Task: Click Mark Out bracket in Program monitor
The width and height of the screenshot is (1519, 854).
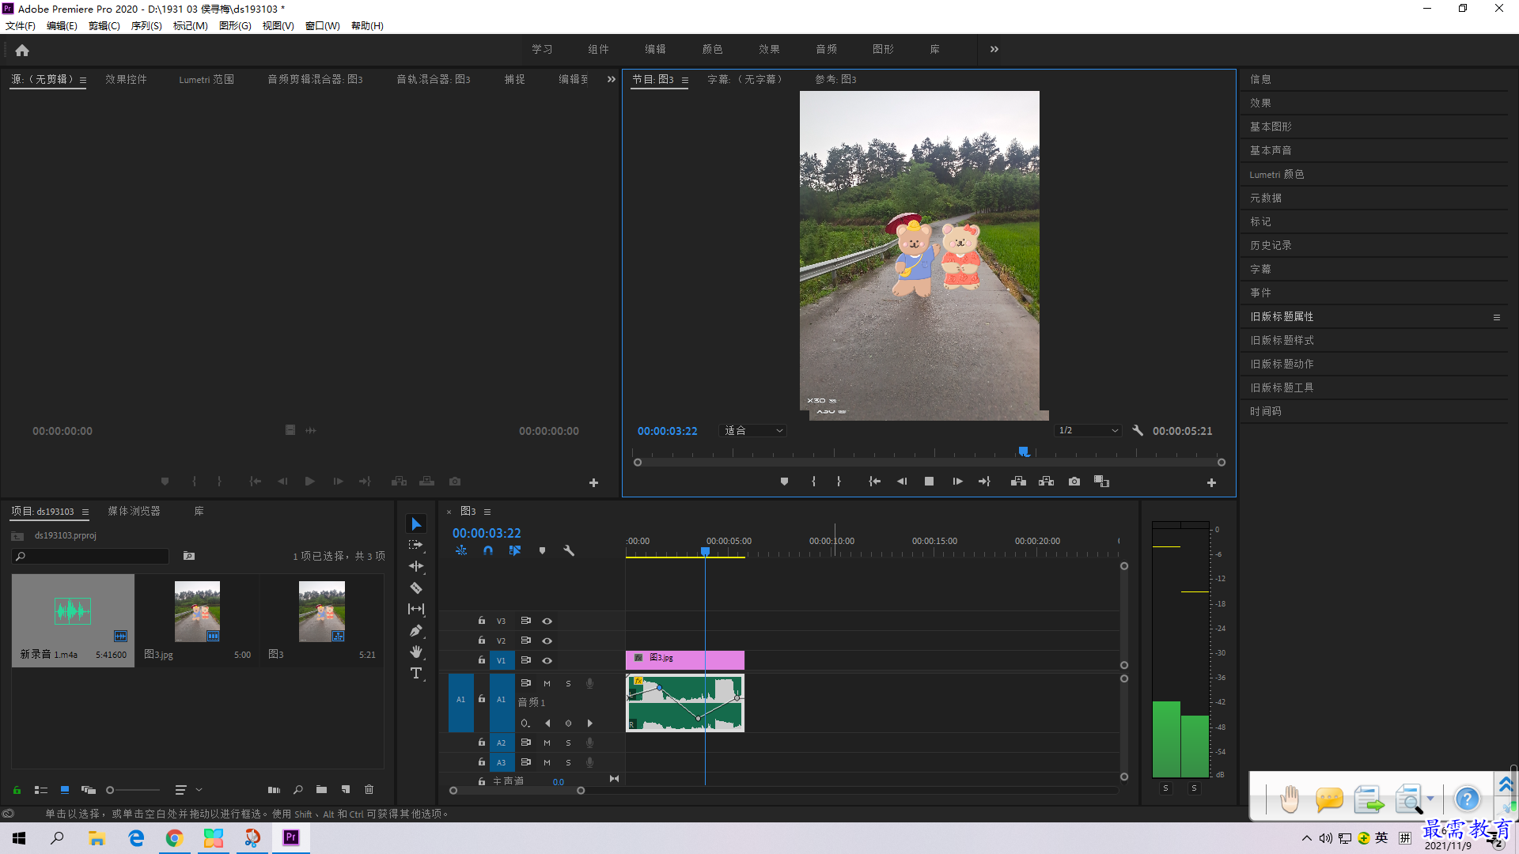Action: click(x=839, y=482)
